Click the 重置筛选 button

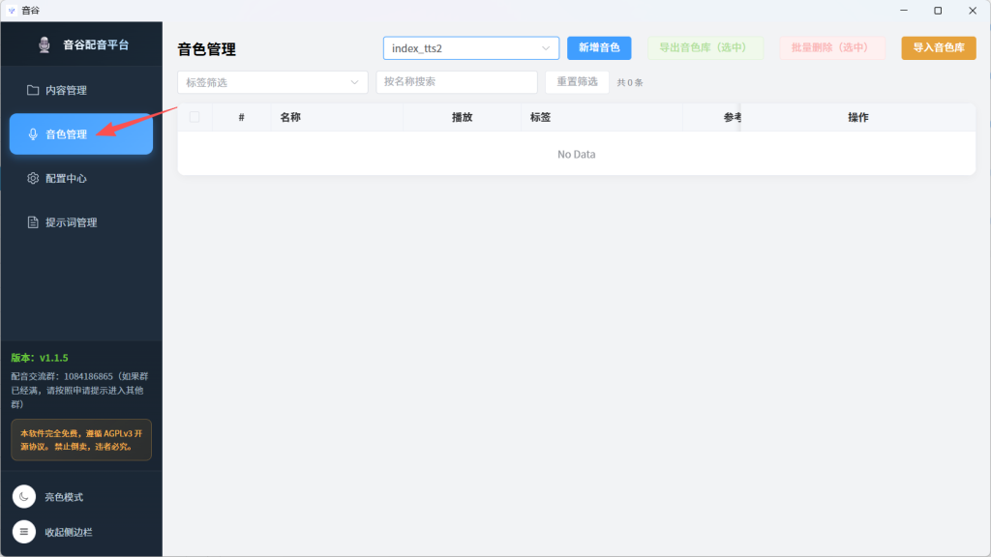click(577, 82)
